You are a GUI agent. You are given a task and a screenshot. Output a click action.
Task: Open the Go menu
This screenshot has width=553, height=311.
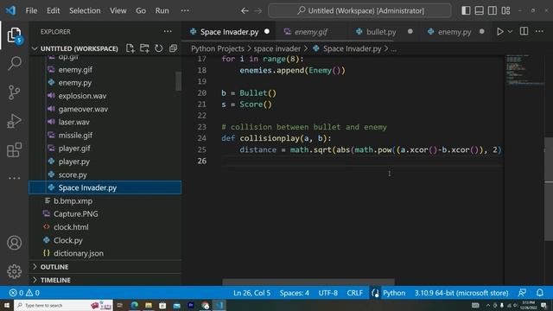click(x=141, y=10)
